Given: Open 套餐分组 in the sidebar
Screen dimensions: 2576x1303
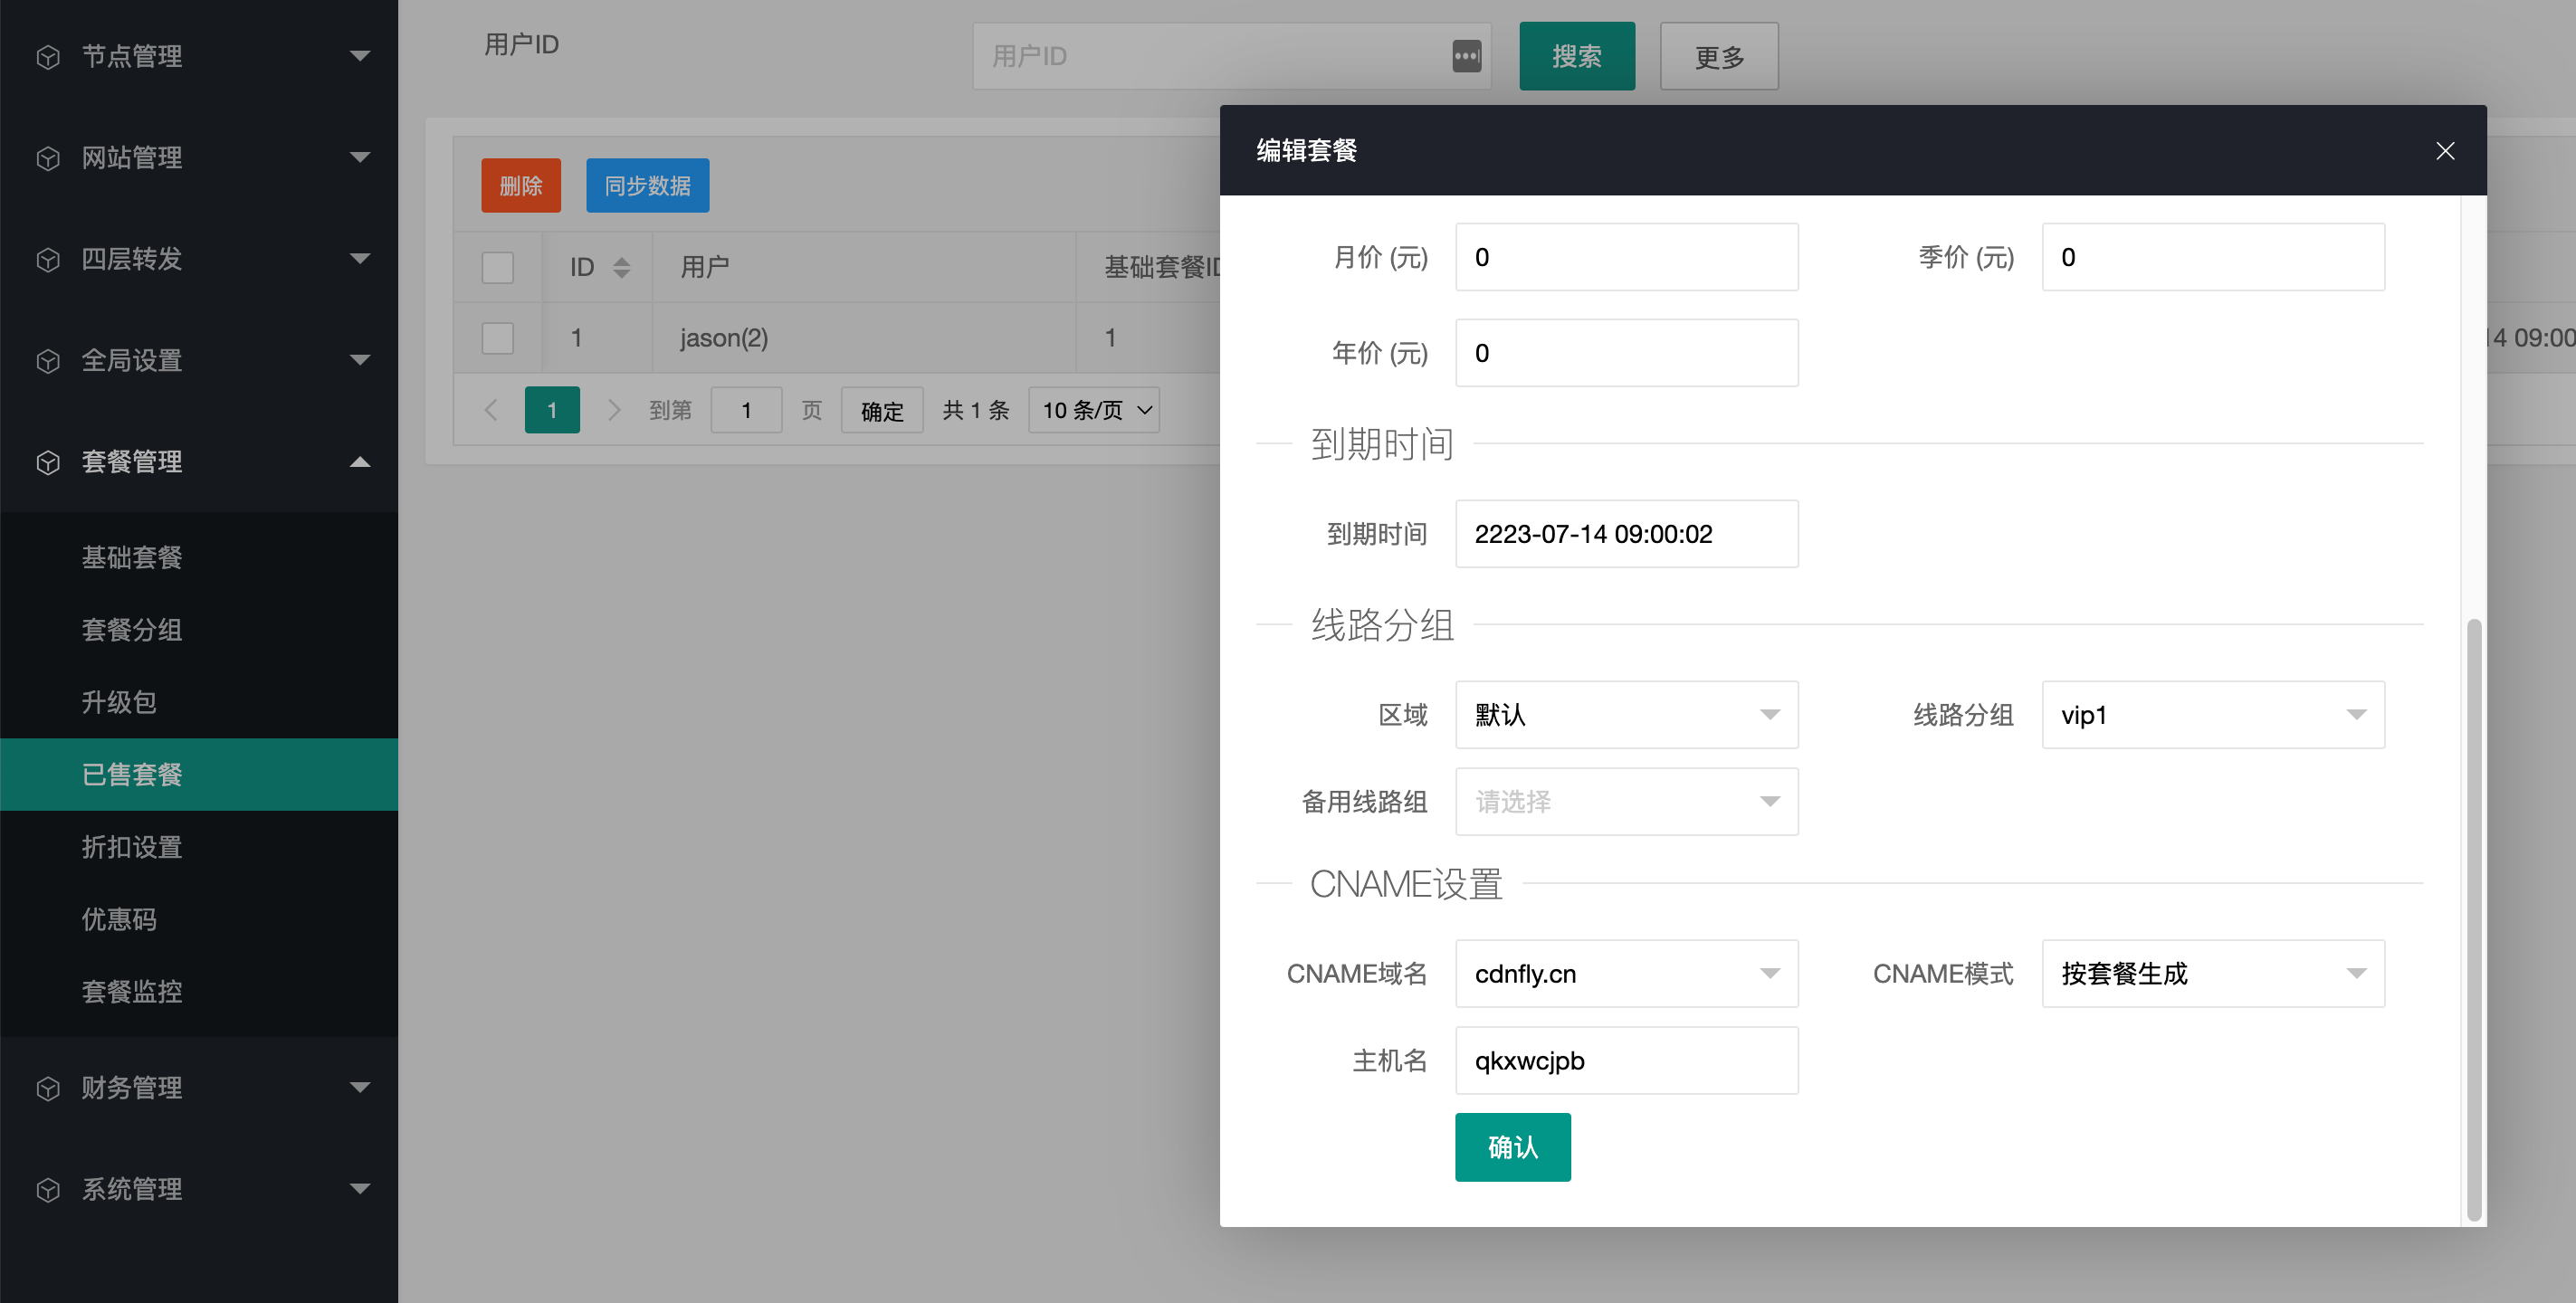Looking at the screenshot, I should [199, 630].
